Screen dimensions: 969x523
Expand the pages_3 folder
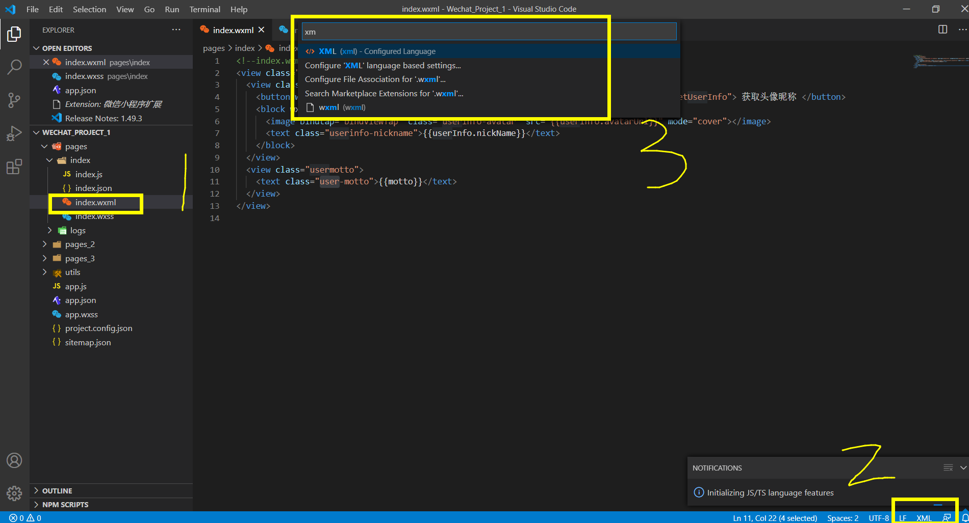click(44, 258)
